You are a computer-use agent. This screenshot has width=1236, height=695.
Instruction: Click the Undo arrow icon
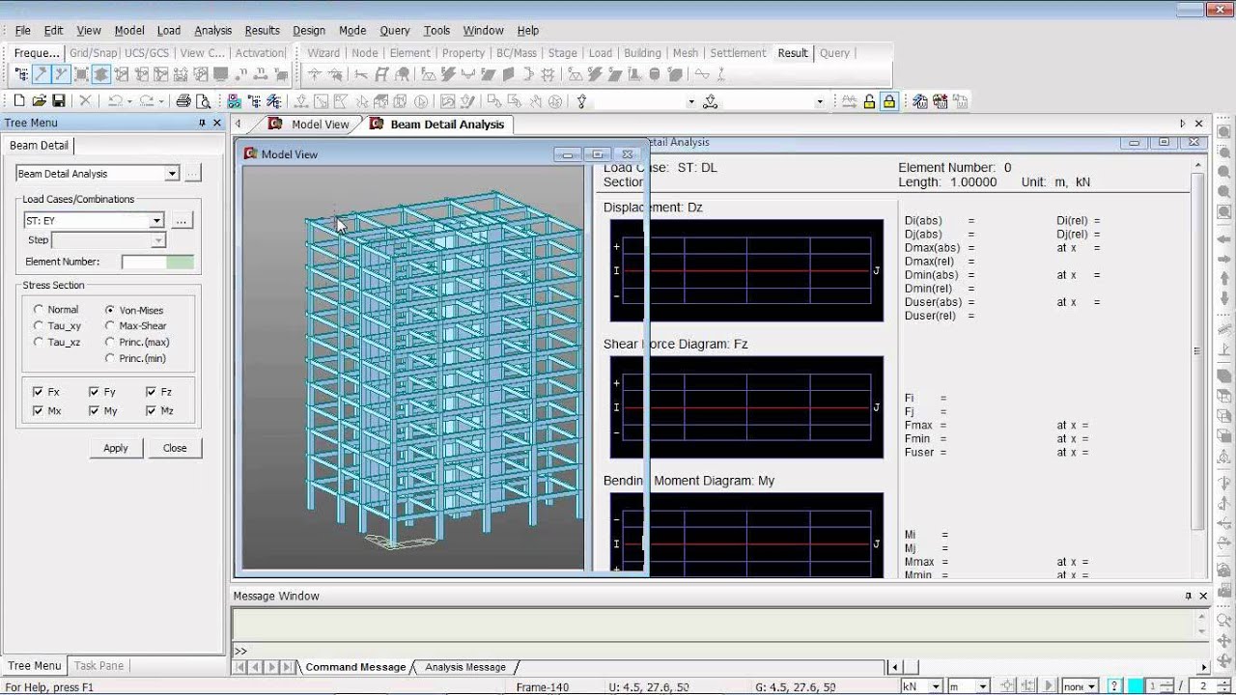[x=115, y=100]
